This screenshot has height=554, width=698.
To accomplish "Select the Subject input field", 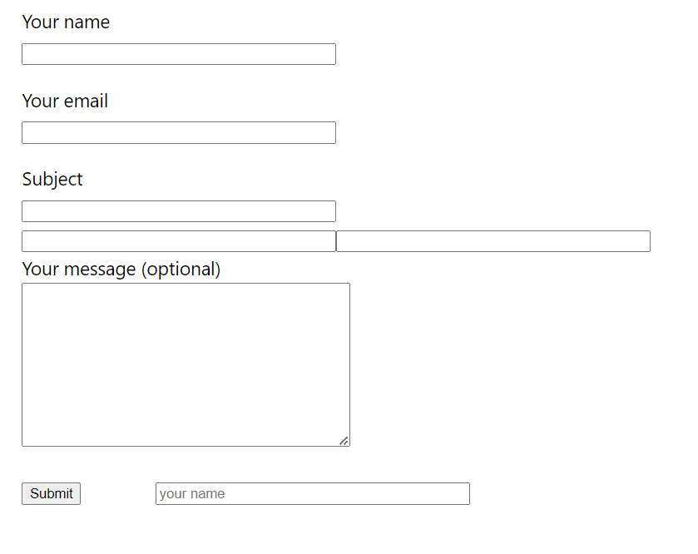I will [178, 211].
